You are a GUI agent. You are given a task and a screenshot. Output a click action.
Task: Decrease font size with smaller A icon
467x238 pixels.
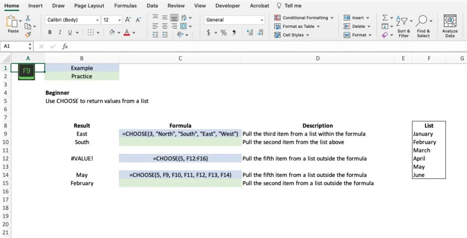(x=138, y=20)
